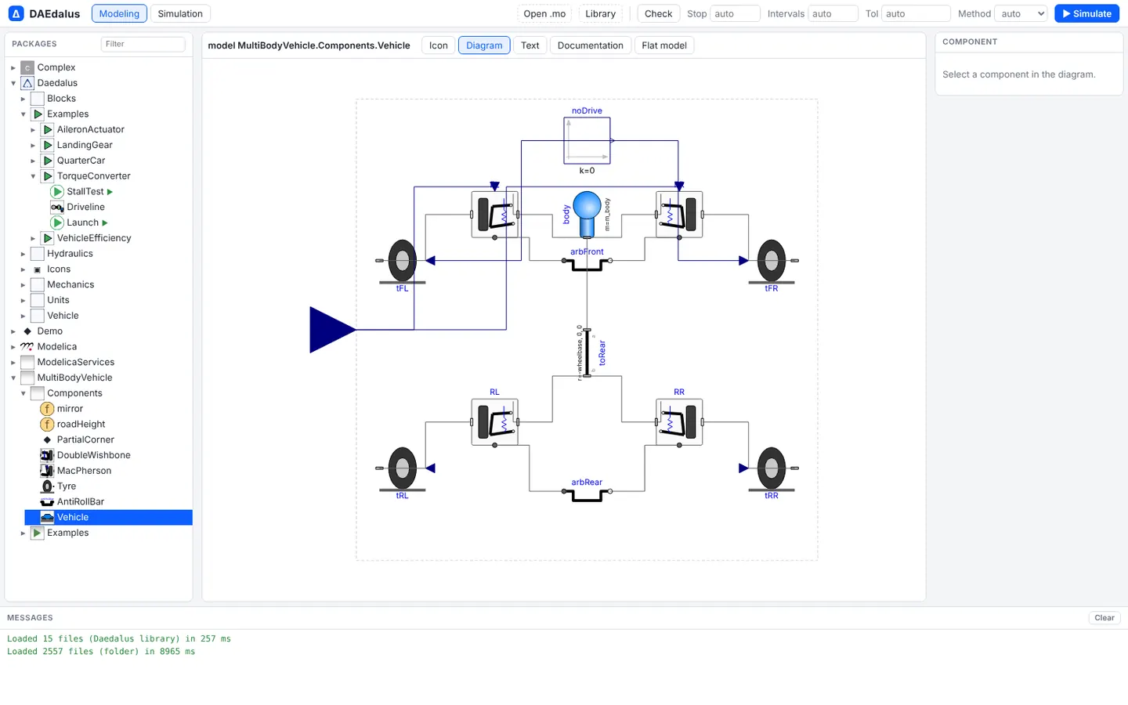Open the Icon view tab
Image resolution: width=1128 pixels, height=705 pixels.
click(x=439, y=45)
